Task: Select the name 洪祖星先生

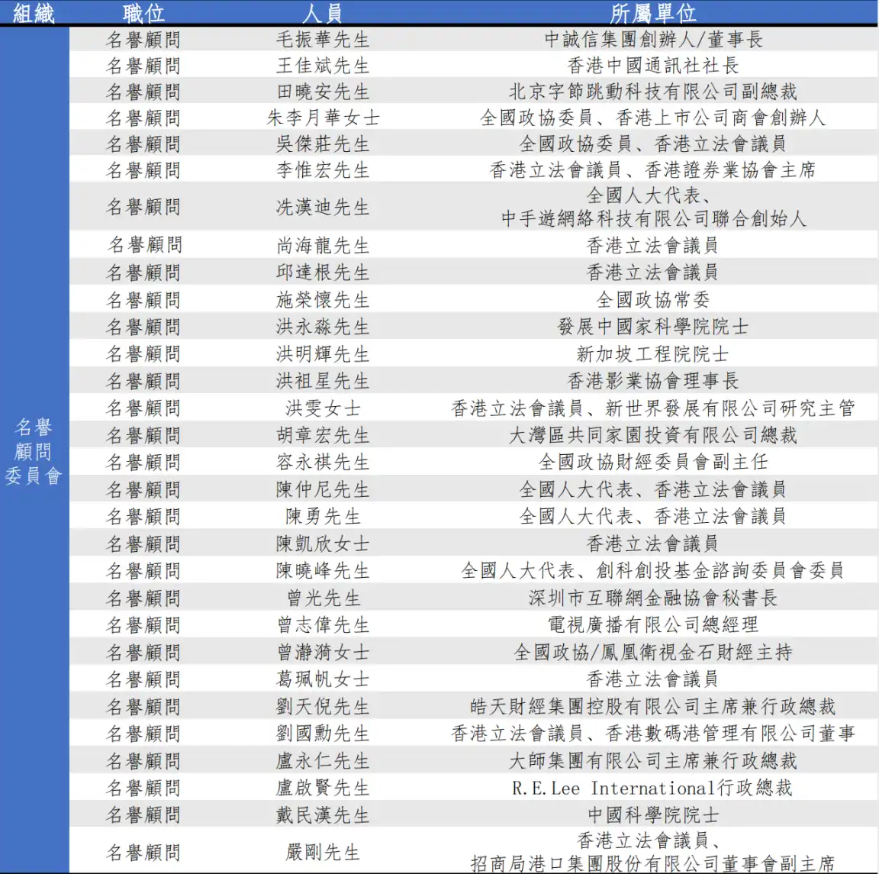Action: coord(323,381)
